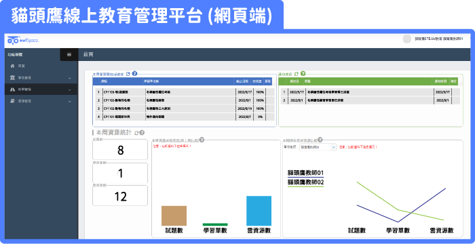Open notification row 1 dated 2022/9/17
The height and width of the screenshot is (244, 475).
click(x=370, y=92)
